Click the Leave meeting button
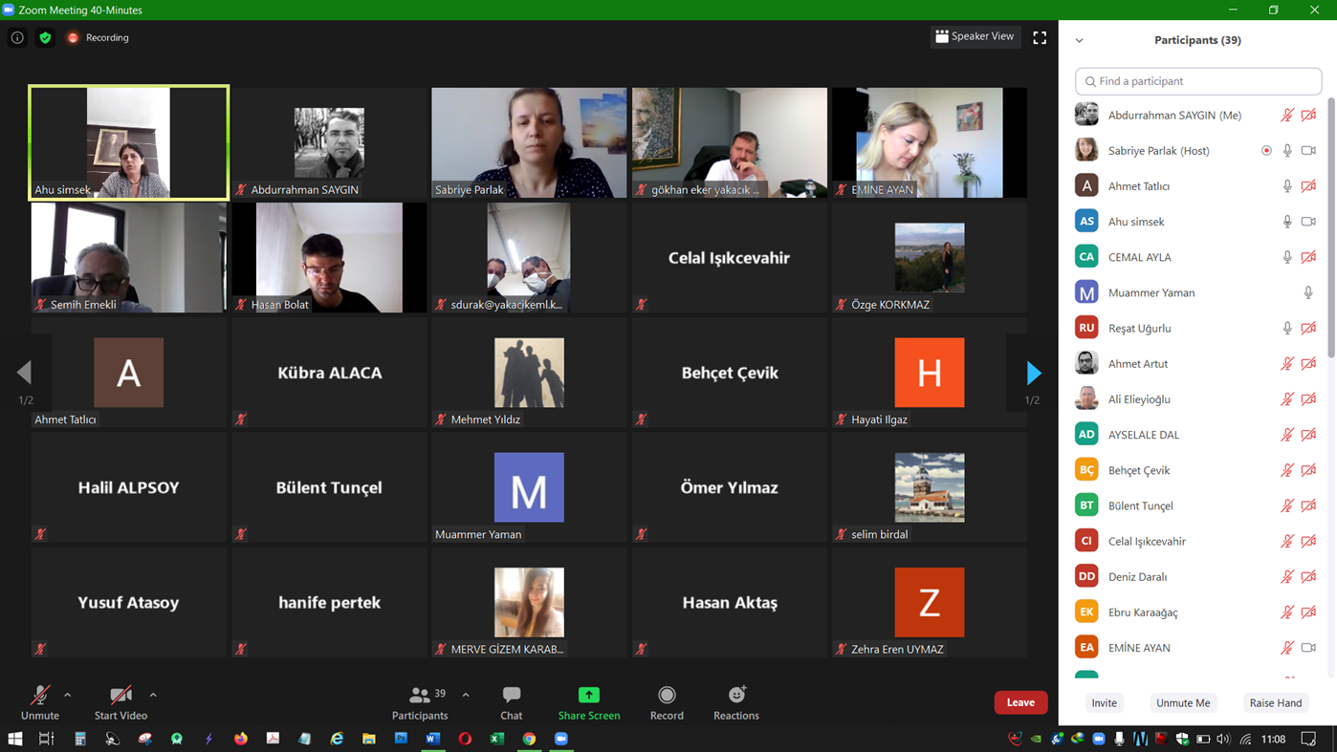1337x752 pixels. pyautogui.click(x=1020, y=702)
